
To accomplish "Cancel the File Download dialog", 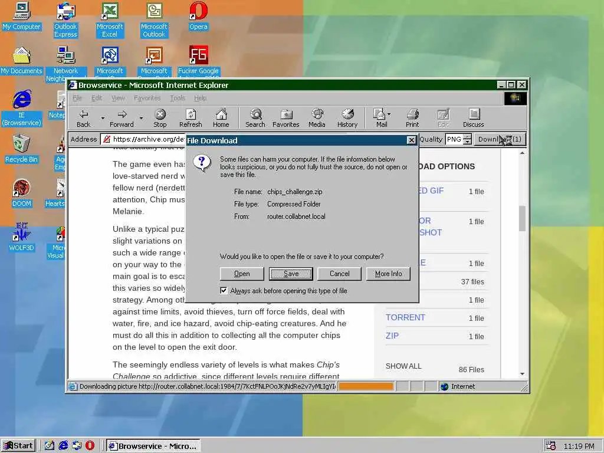I will click(x=339, y=274).
